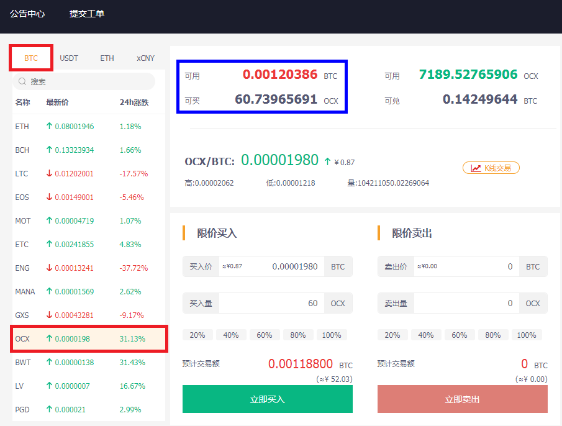This screenshot has height=426, width=562.
Task: Open the 公告中心 page
Action: (27, 14)
